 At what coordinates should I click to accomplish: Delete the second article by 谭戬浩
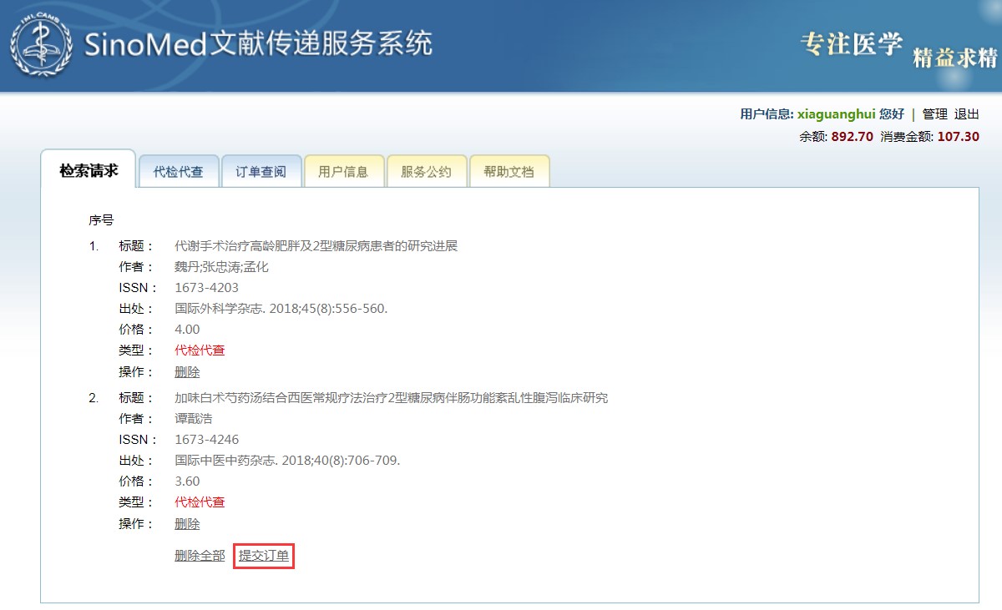click(187, 524)
